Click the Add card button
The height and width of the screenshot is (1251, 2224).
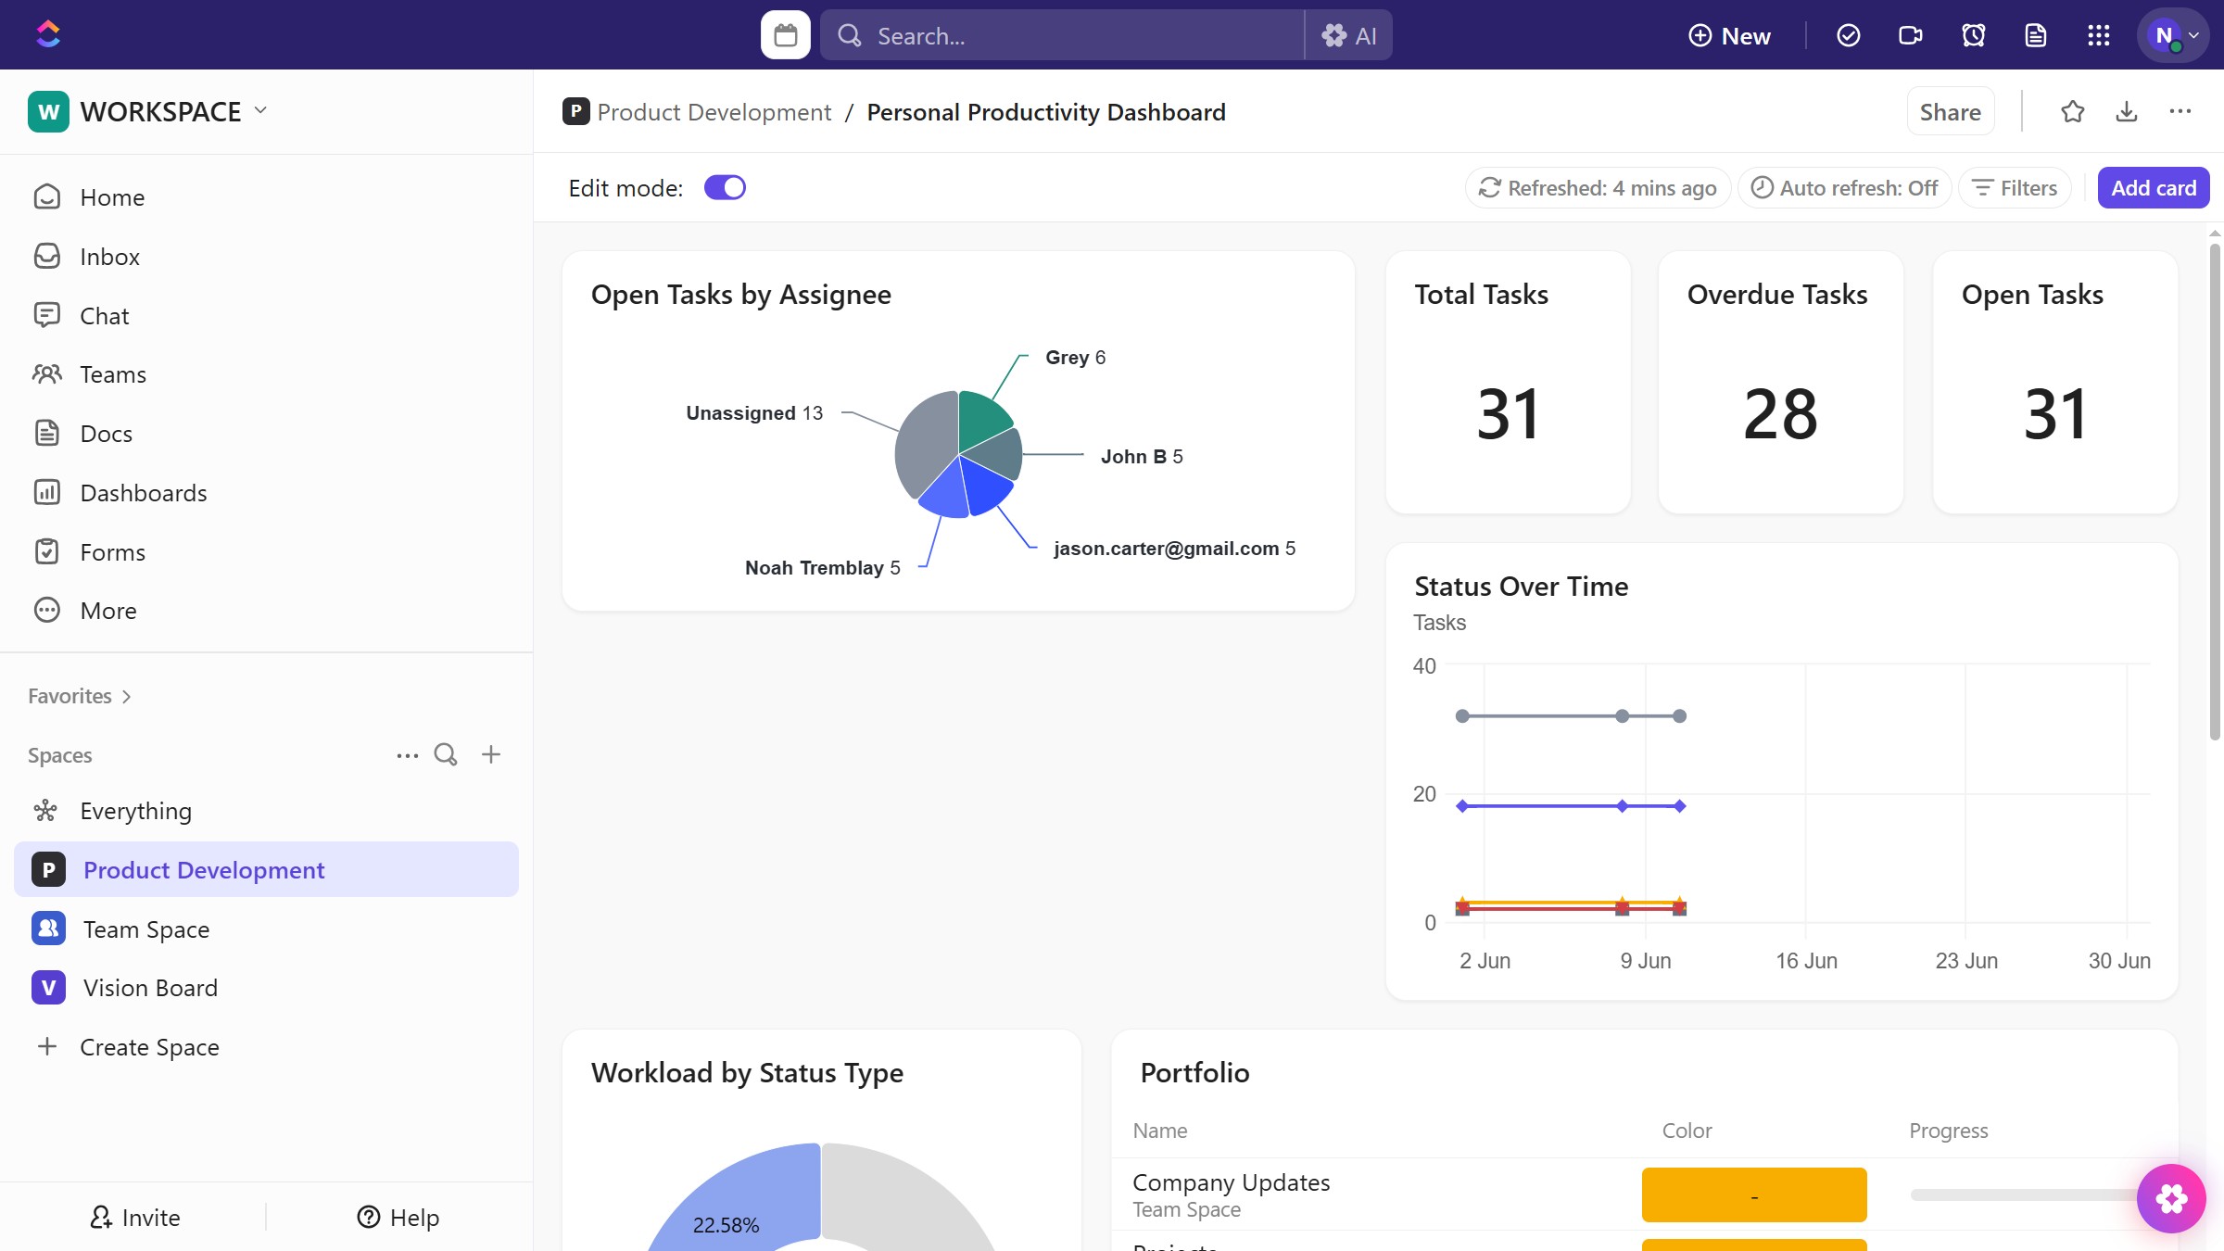pyautogui.click(x=2153, y=187)
